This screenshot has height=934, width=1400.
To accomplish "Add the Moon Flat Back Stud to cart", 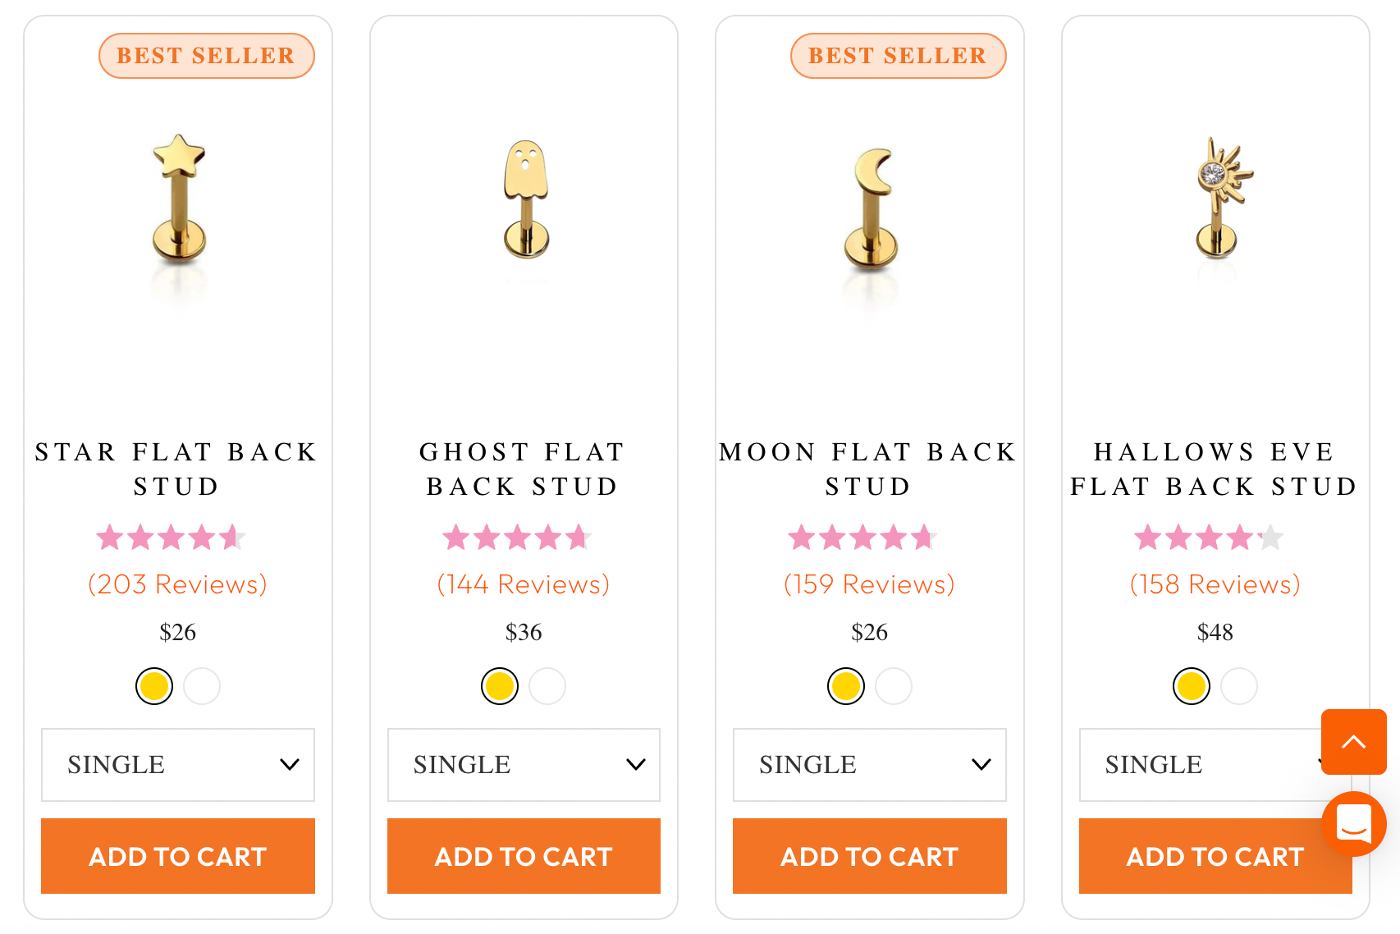I will (x=869, y=856).
